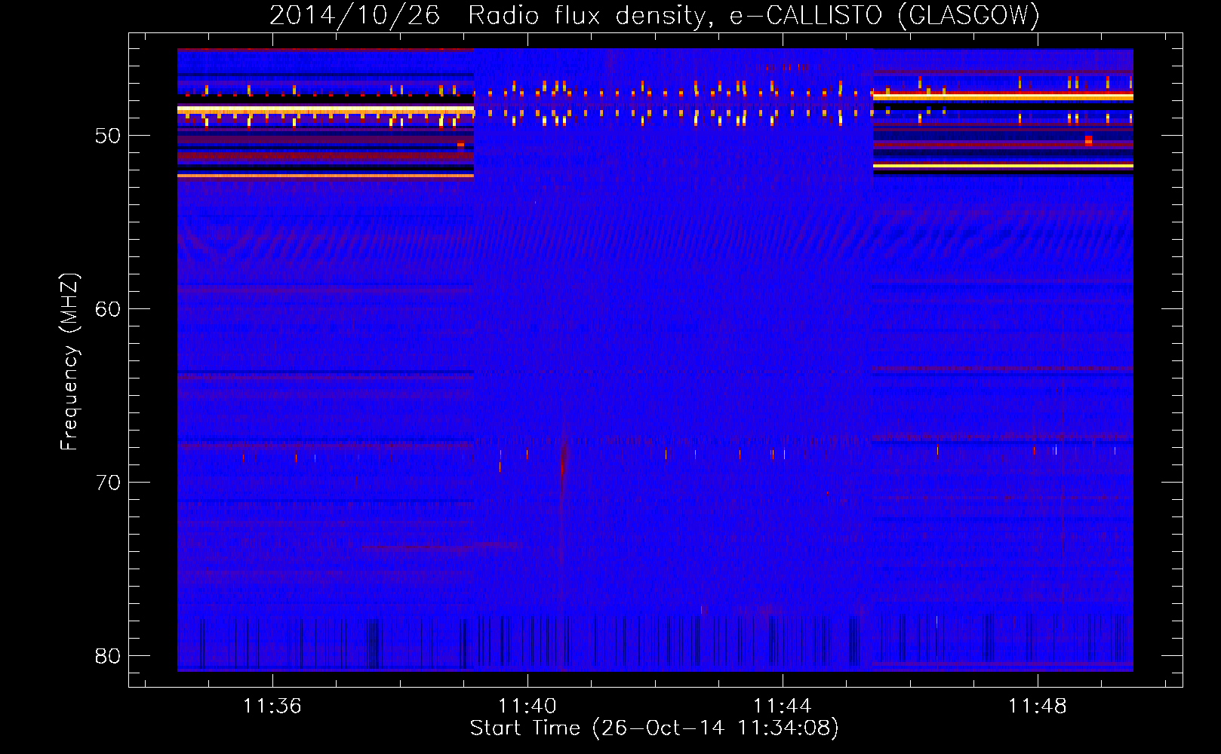Click the "60" frequency tick label

click(x=108, y=309)
